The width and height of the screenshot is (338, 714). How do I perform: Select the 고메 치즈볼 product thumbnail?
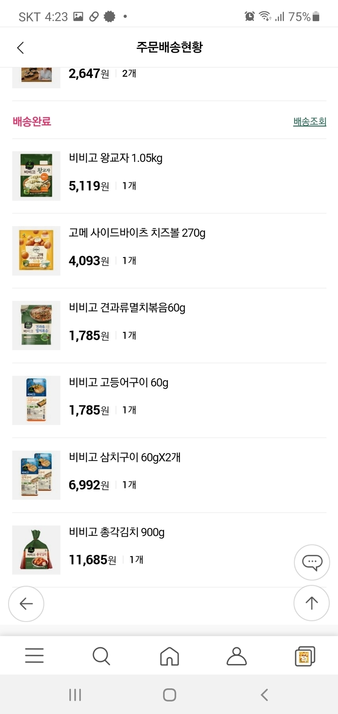click(36, 251)
